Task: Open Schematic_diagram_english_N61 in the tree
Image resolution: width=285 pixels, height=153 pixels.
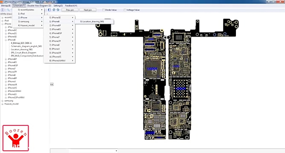Action: click(26, 46)
